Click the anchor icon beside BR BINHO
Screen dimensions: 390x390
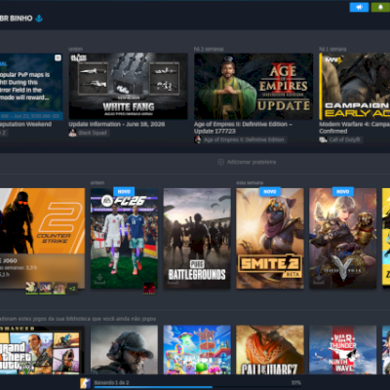(x=39, y=19)
